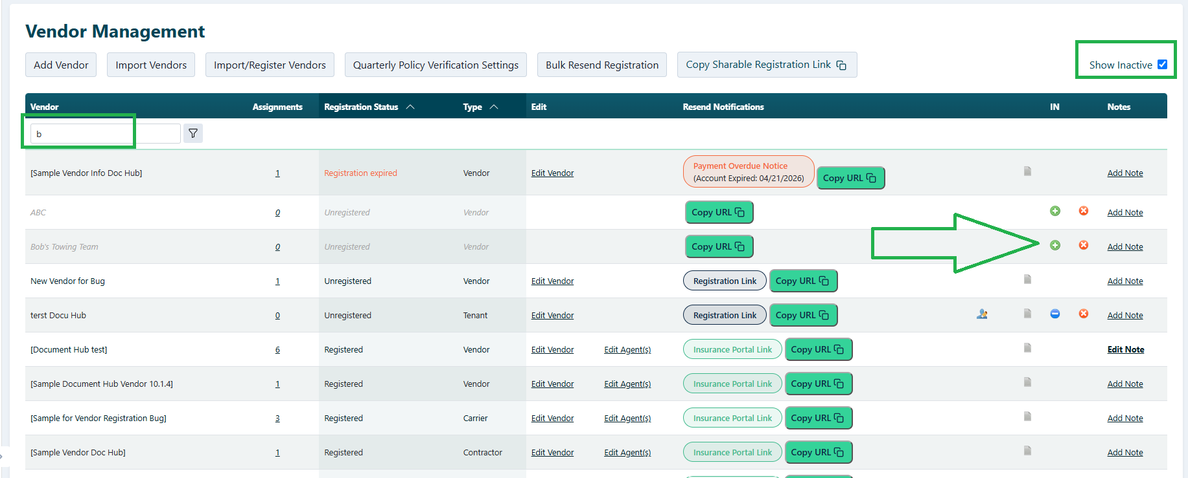Delete ABC vendor with red X icon
The height and width of the screenshot is (478, 1188).
pyautogui.click(x=1084, y=211)
